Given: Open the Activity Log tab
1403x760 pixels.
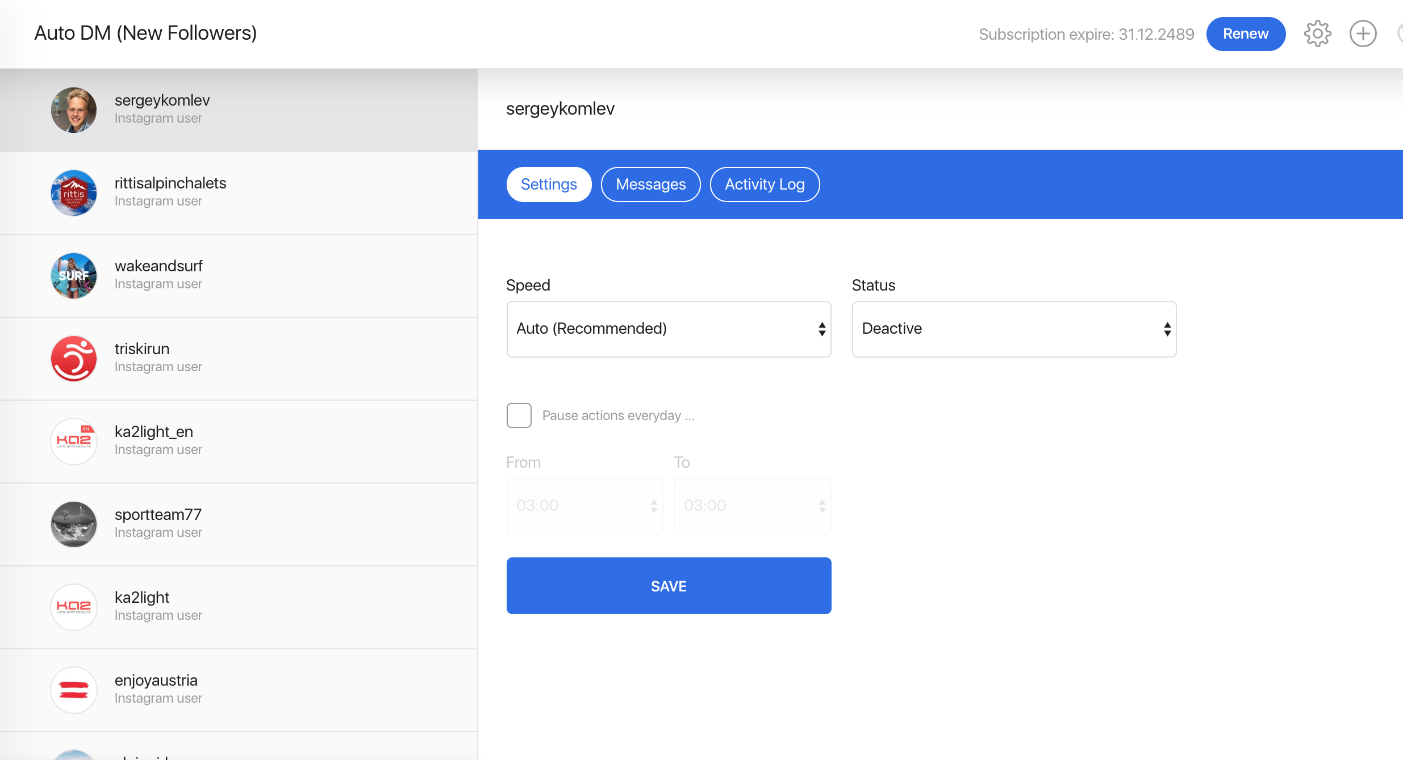Looking at the screenshot, I should click(765, 184).
